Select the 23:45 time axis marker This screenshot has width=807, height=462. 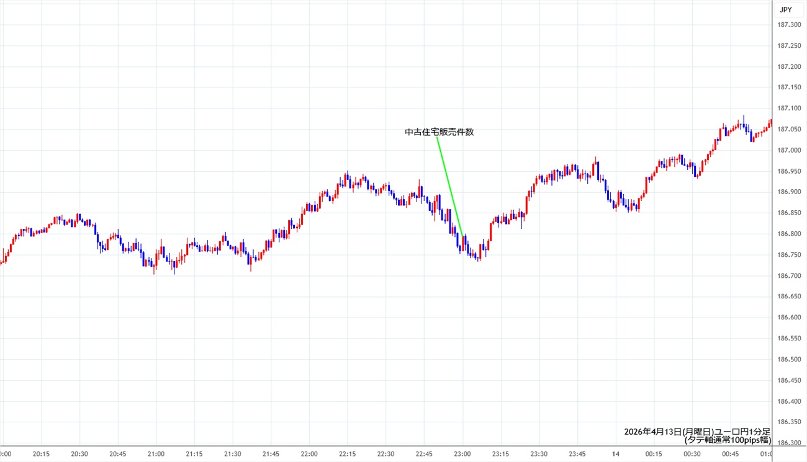[577, 454]
